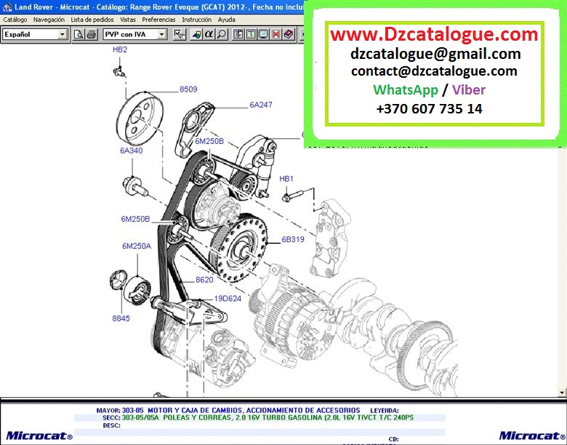Open the Ayuda menu
The width and height of the screenshot is (567, 445).
[x=226, y=20]
